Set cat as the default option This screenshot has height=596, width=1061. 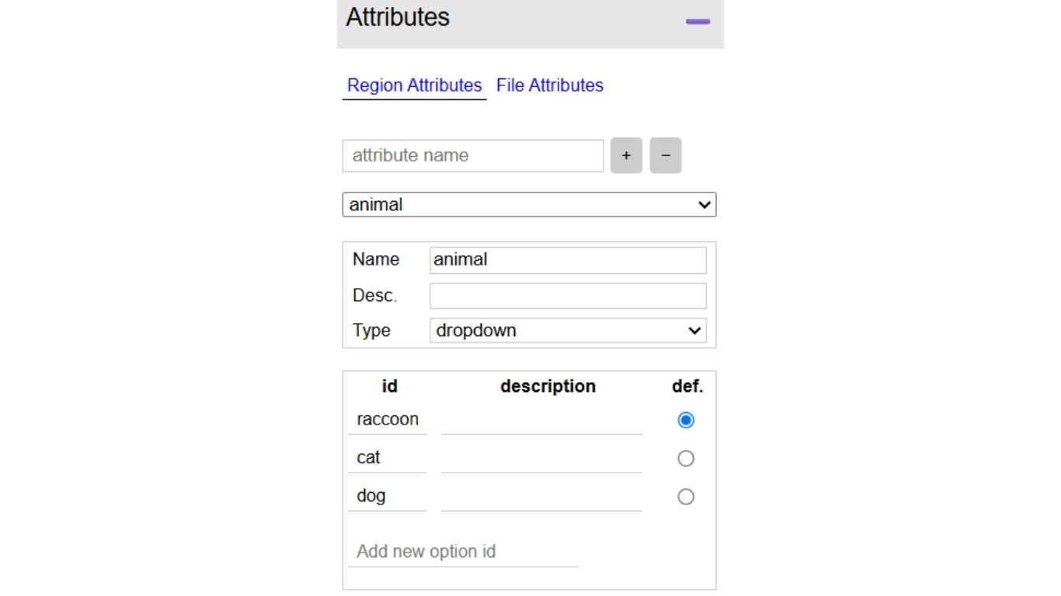click(x=686, y=459)
